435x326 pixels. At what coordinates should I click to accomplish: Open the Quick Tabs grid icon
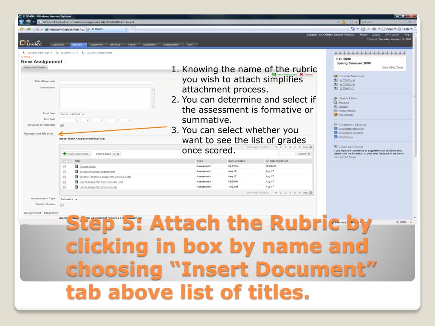point(37,29)
